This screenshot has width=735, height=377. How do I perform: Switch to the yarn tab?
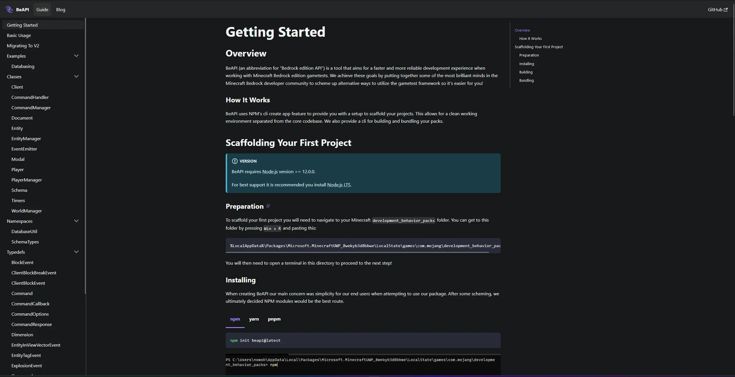[254, 319]
